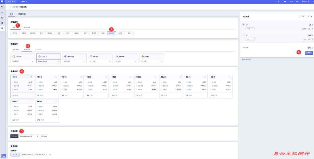This screenshot has width=314, height=159.
Task: Open the chat support icon at bottom-left
Action: (x=4, y=156)
